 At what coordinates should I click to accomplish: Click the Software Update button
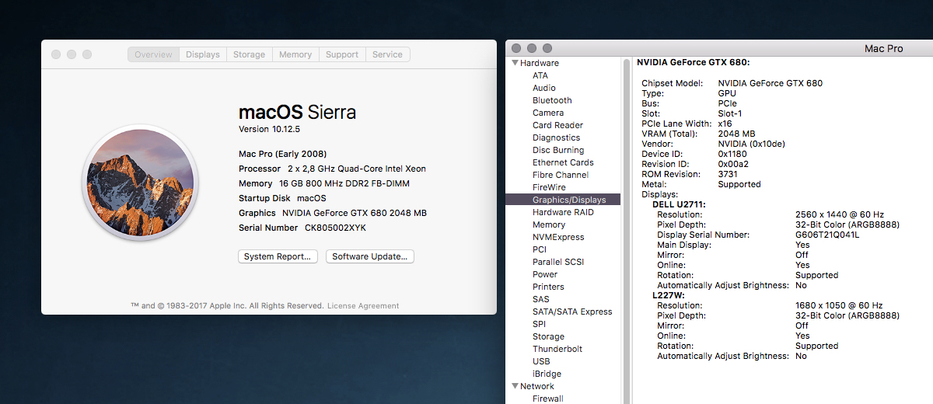[369, 256]
